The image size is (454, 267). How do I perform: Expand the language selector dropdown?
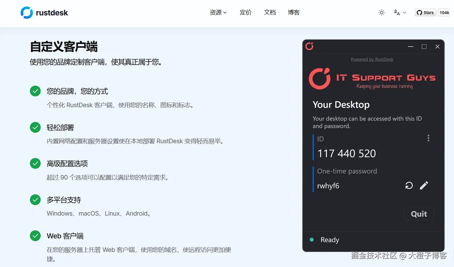point(400,13)
